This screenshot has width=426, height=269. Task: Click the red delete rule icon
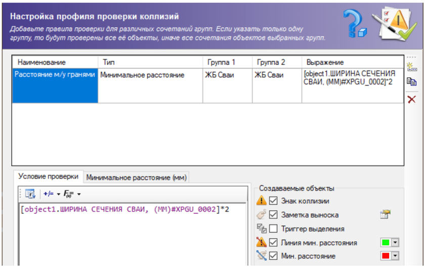[412, 99]
